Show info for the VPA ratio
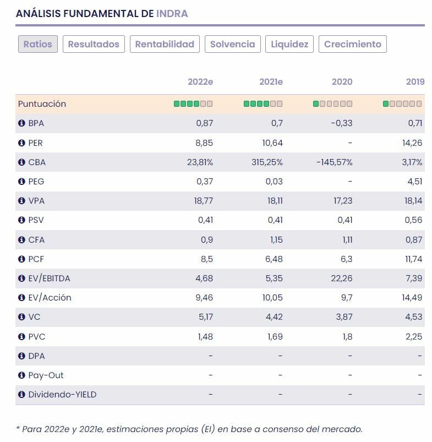The width and height of the screenshot is (432, 442). pos(22,201)
